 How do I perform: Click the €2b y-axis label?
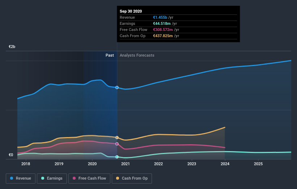coord(12,47)
